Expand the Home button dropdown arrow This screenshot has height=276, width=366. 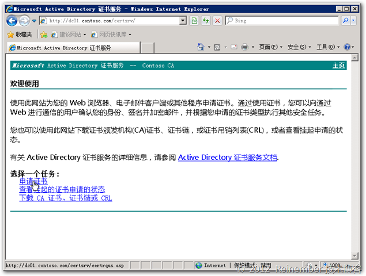pyautogui.click(x=209, y=47)
